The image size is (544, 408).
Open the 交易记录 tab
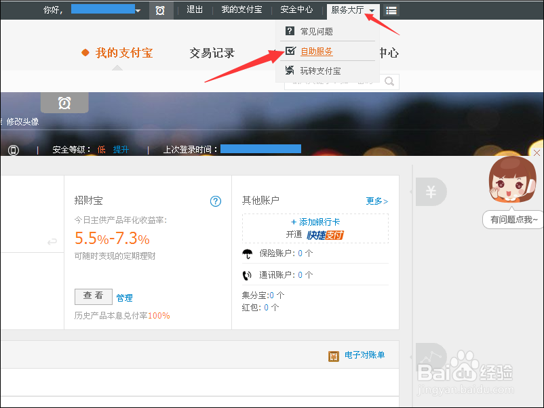pos(212,53)
